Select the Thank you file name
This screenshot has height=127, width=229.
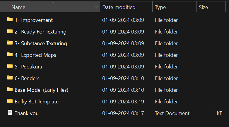27,113
